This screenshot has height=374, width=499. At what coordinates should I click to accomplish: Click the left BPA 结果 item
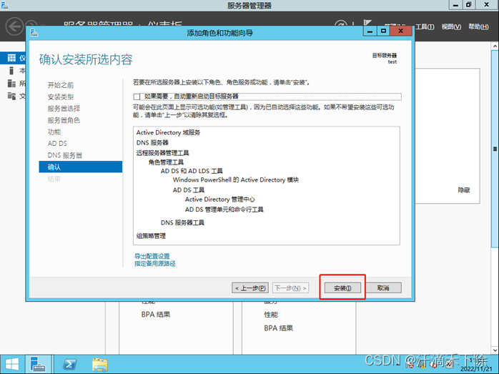(x=156, y=315)
